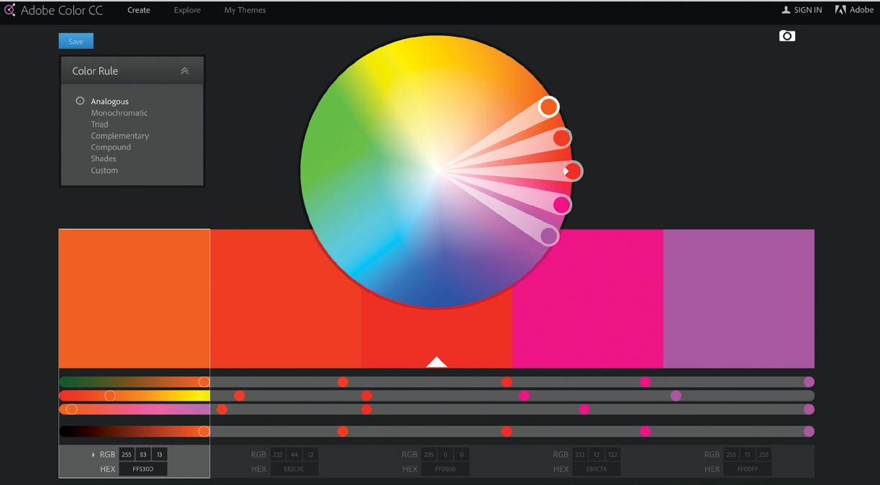Choose the Complementary color rule
The image size is (880, 485).
pos(119,136)
